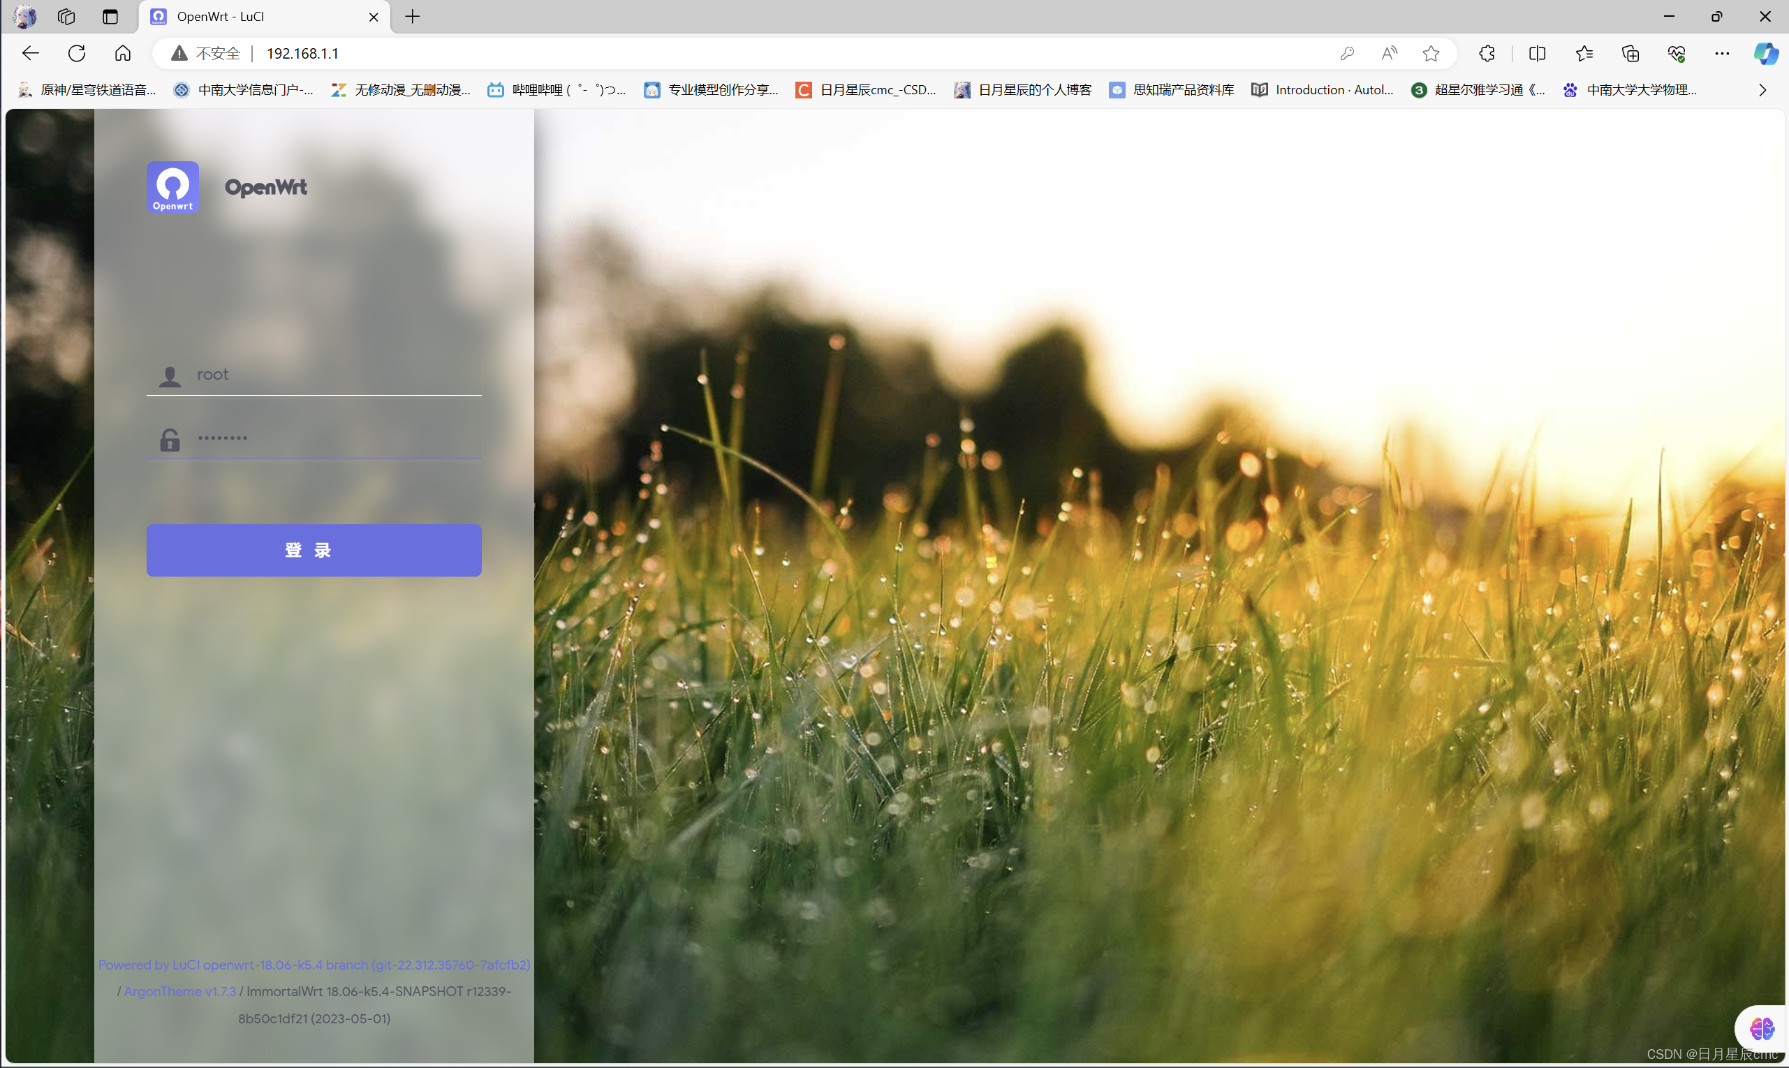Go to browser home page icon
Viewport: 1789px width, 1068px height.
[123, 53]
